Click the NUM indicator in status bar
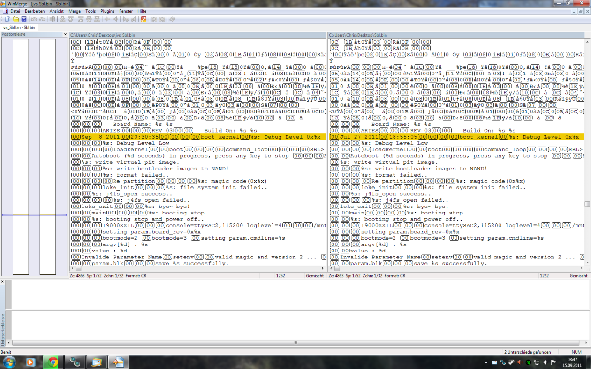 pos(576,352)
